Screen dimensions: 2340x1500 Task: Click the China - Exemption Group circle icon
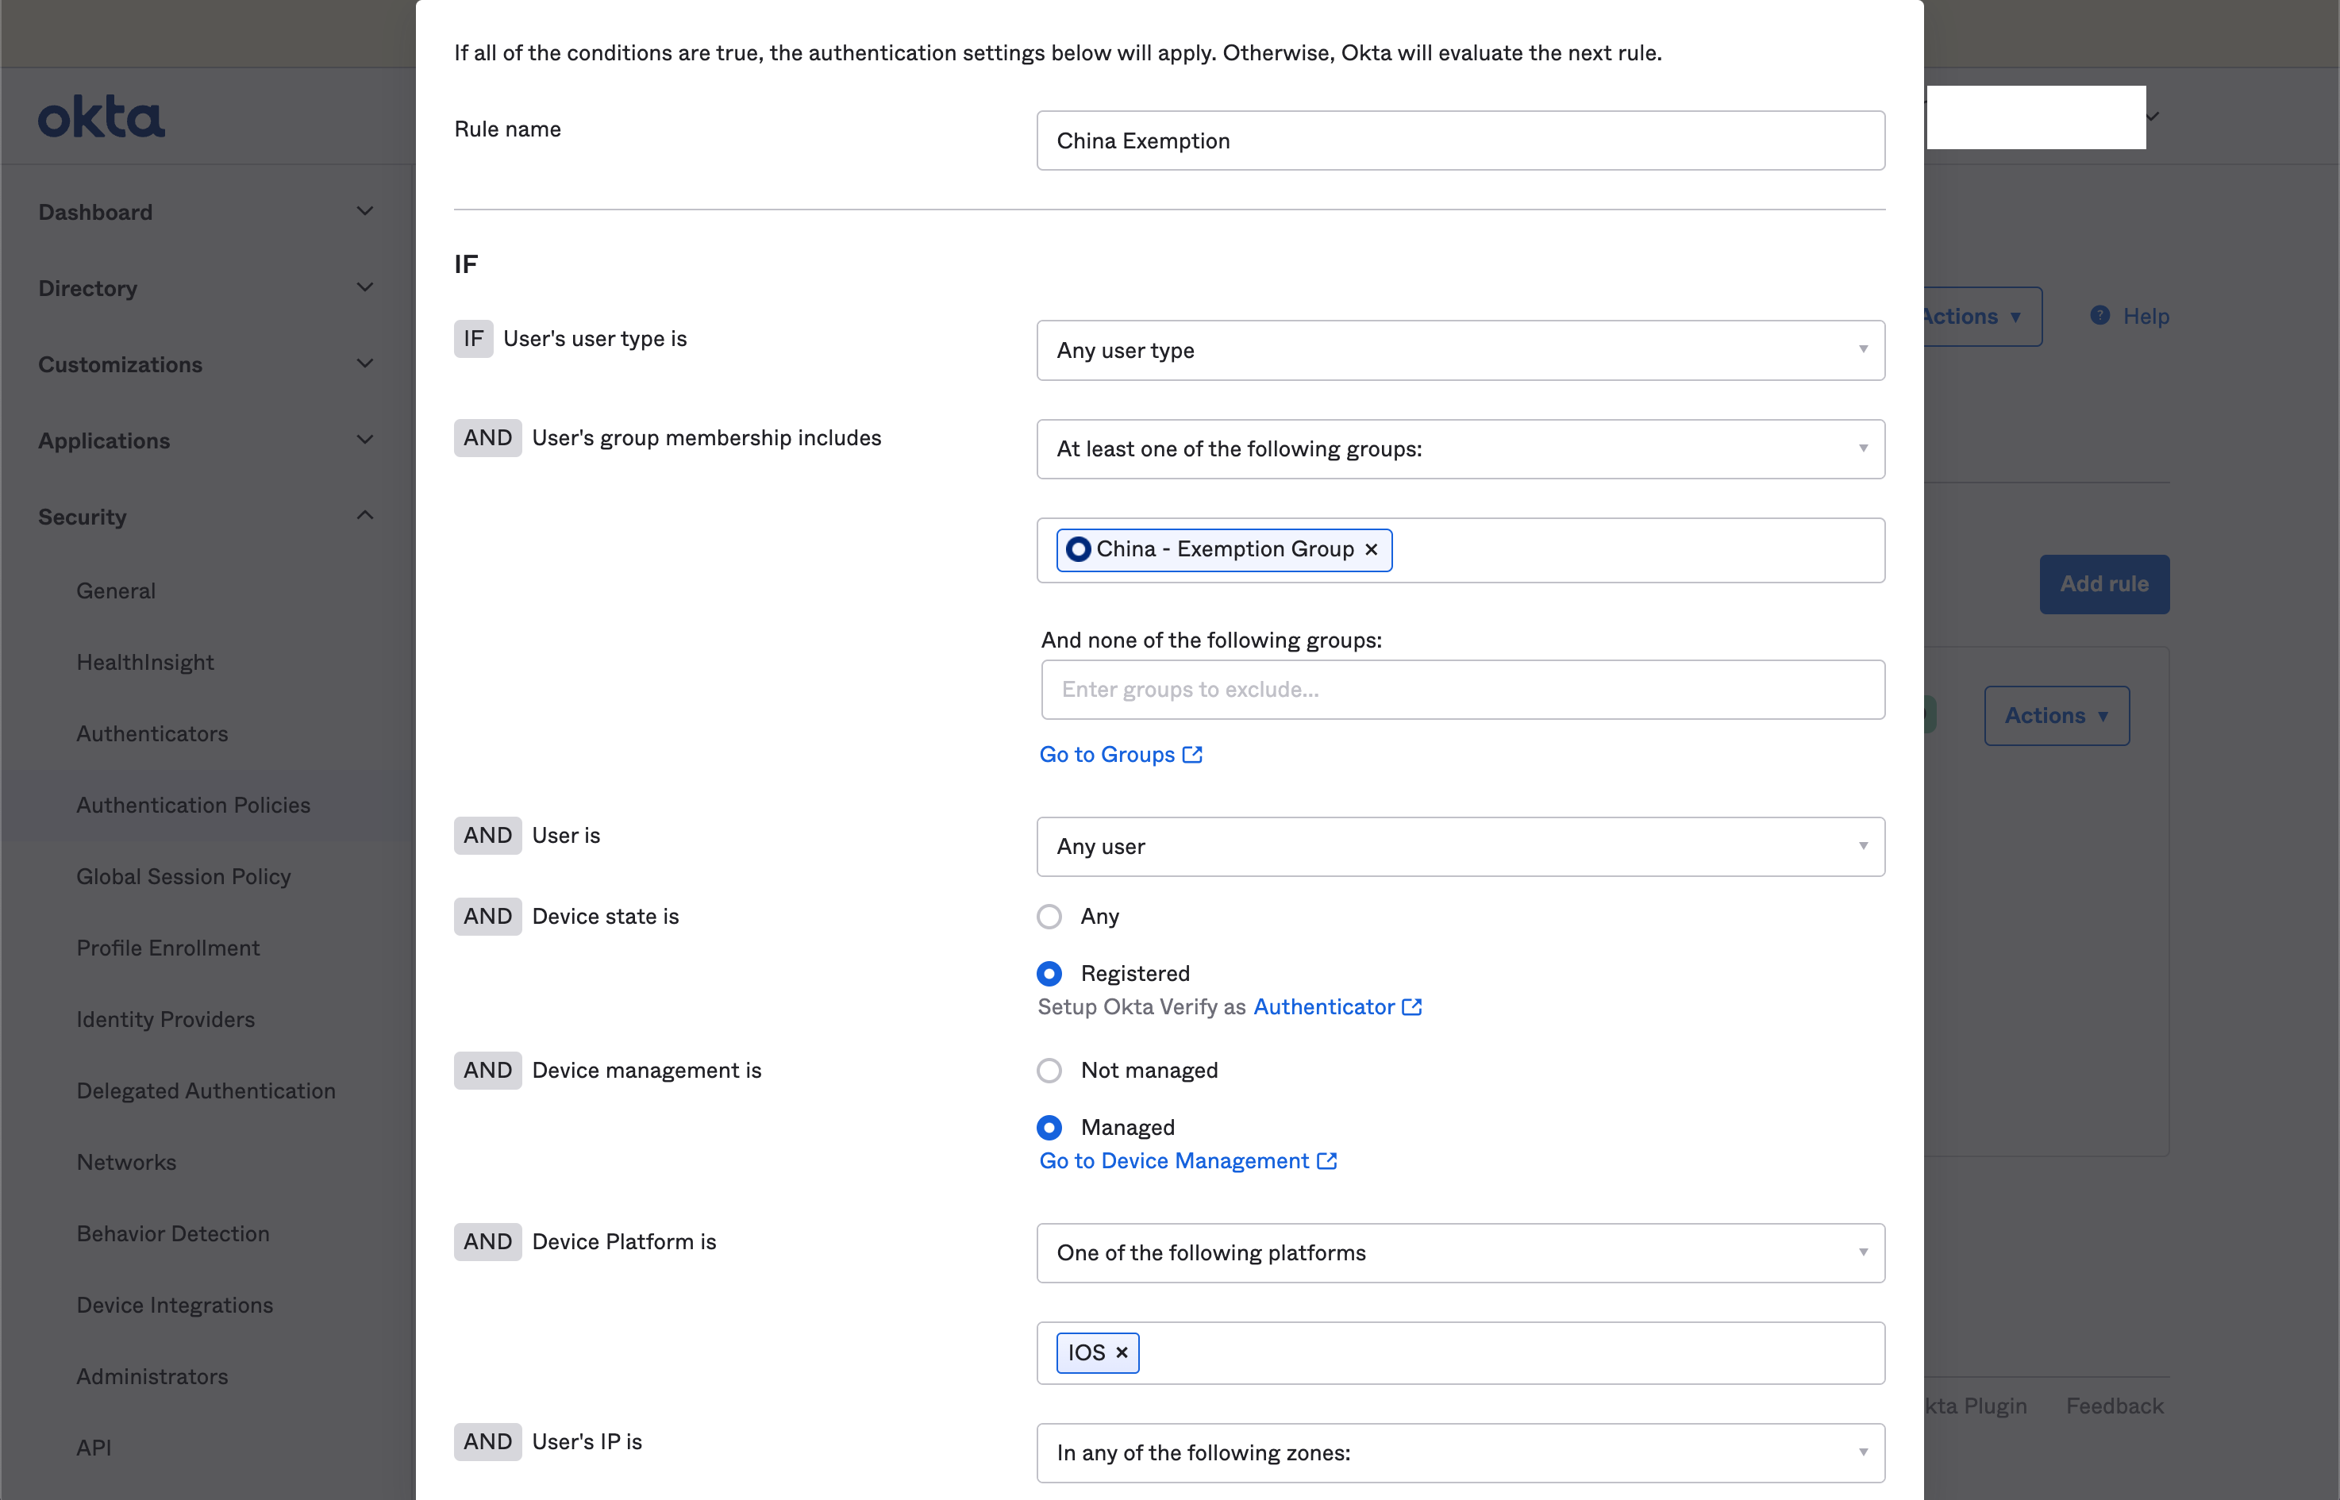pyautogui.click(x=1077, y=549)
